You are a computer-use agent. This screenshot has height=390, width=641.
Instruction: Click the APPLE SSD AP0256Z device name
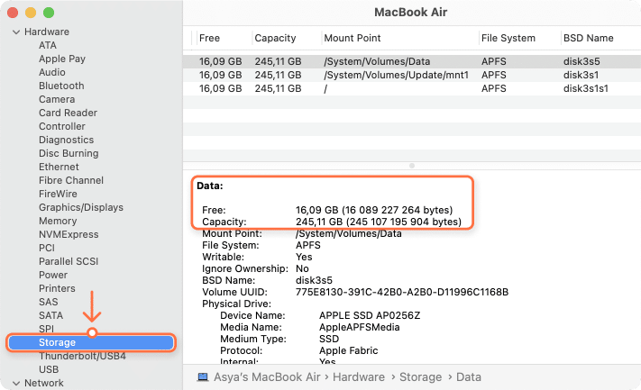tap(370, 315)
